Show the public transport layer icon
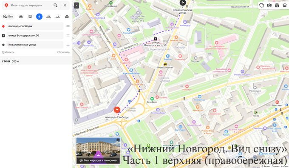Viewport: 289px width, 168px height. pyautogui.click(x=285, y=6)
